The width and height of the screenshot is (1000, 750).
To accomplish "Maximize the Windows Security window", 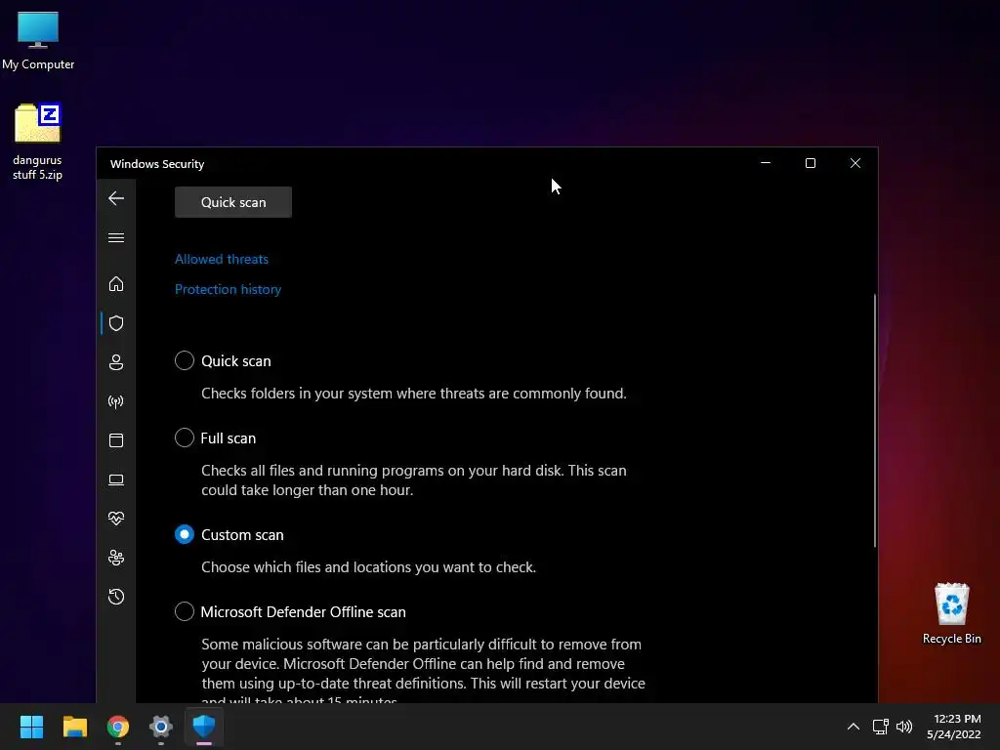I will click(x=811, y=163).
